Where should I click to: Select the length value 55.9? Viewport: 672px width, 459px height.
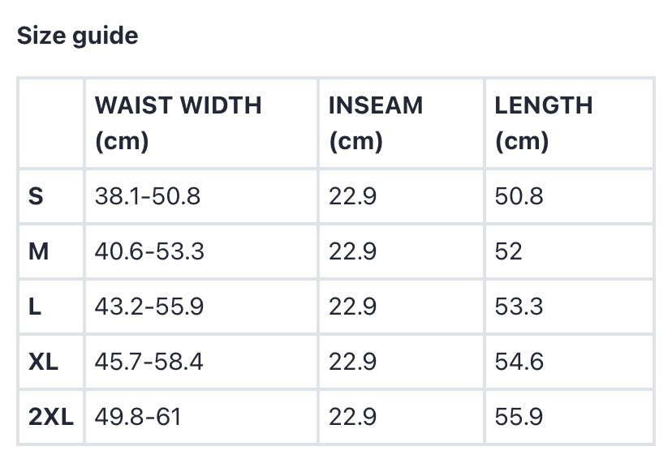click(x=519, y=417)
